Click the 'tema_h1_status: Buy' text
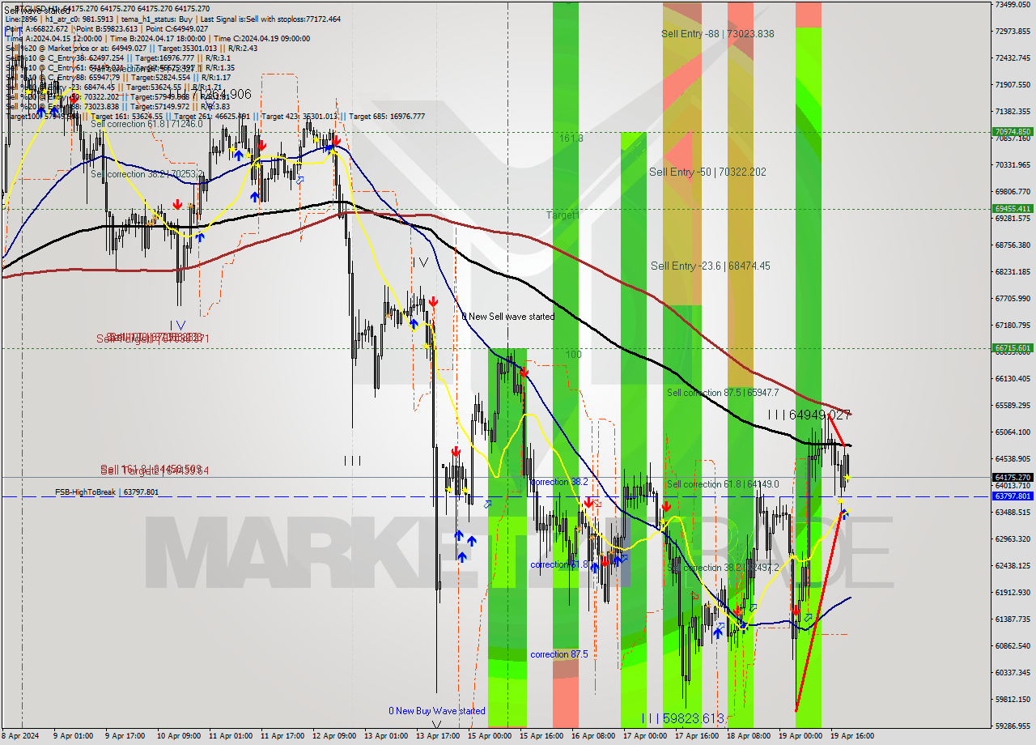 point(156,19)
